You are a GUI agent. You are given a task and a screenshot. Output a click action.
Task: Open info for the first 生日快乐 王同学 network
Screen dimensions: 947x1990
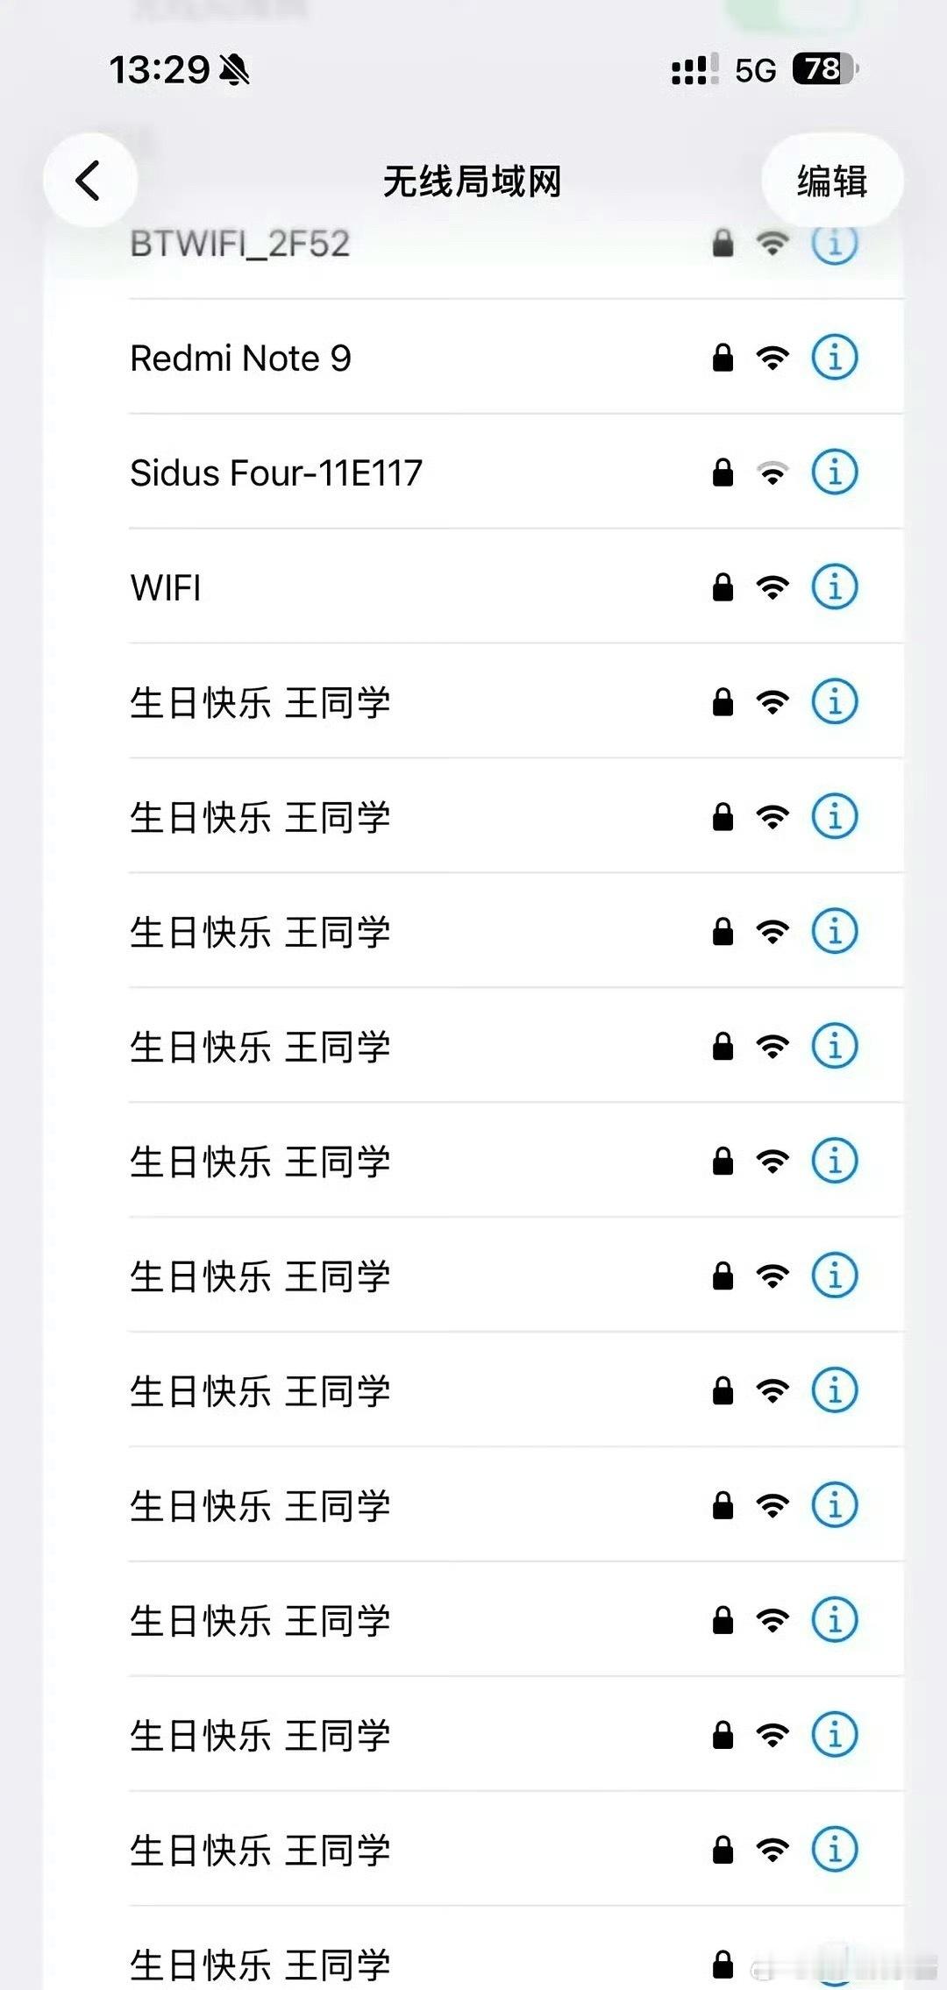[x=834, y=701]
